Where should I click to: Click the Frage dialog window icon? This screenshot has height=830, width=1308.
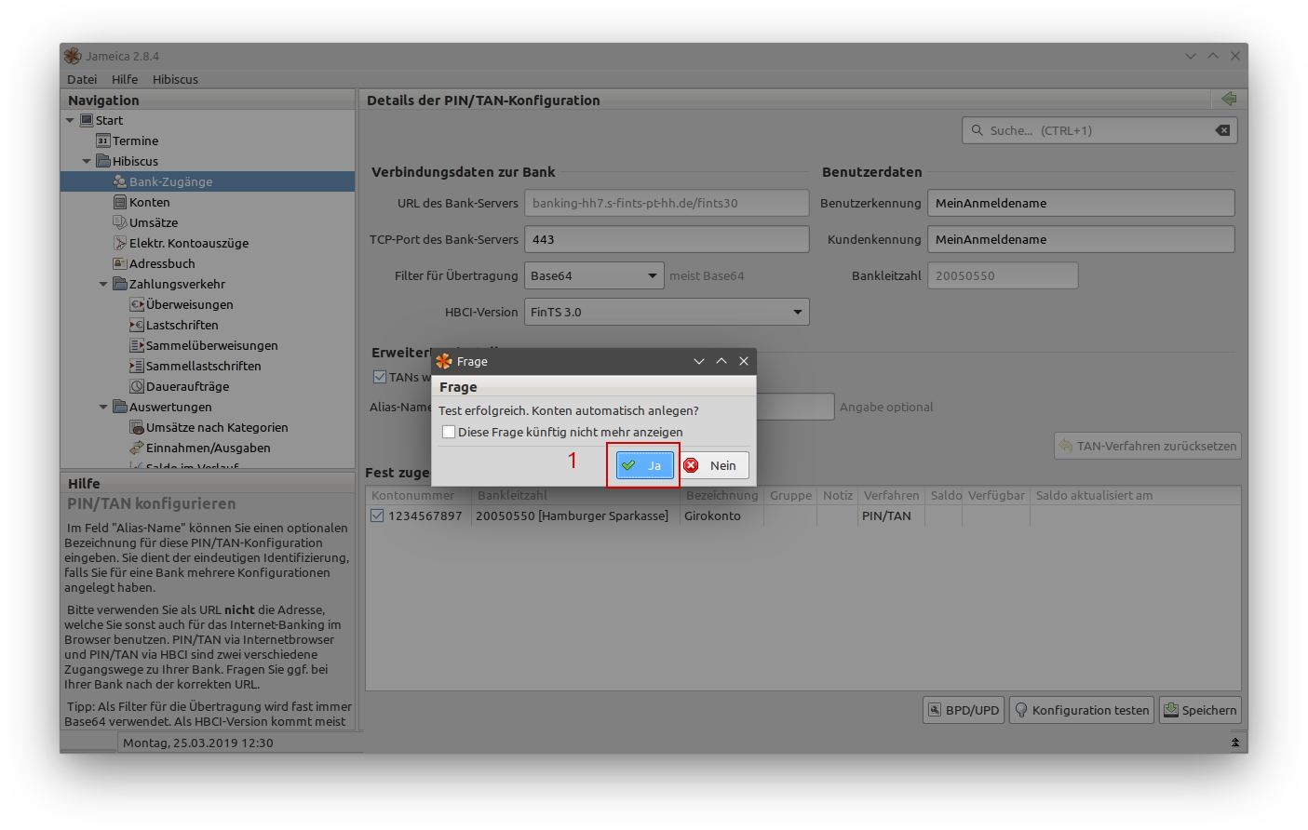click(444, 361)
